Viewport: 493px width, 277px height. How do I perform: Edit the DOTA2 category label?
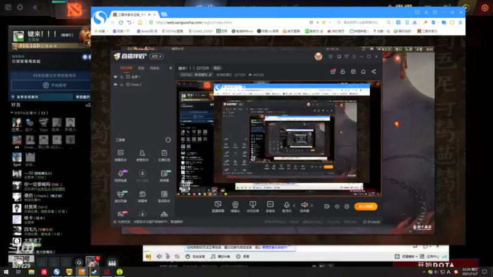[x=196, y=74]
